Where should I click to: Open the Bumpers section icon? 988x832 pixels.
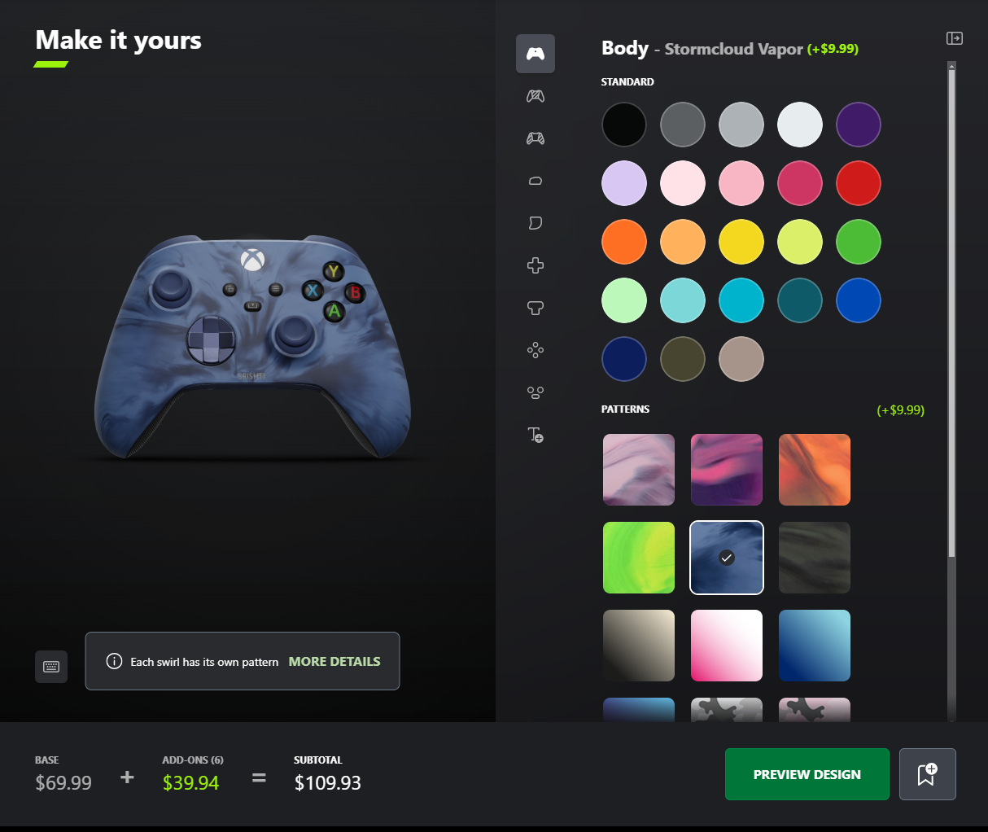tap(536, 181)
